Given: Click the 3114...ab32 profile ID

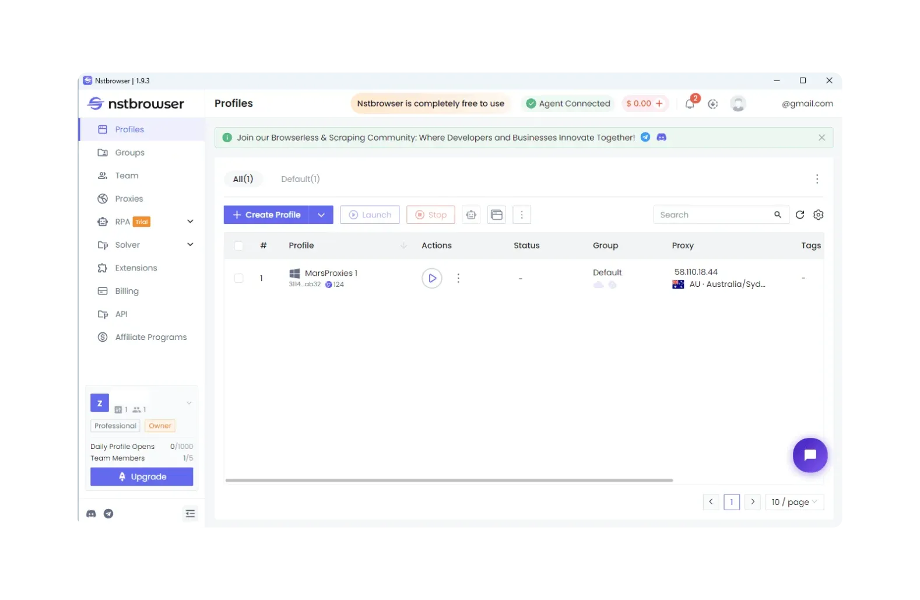Looking at the screenshot, I should [x=305, y=285].
